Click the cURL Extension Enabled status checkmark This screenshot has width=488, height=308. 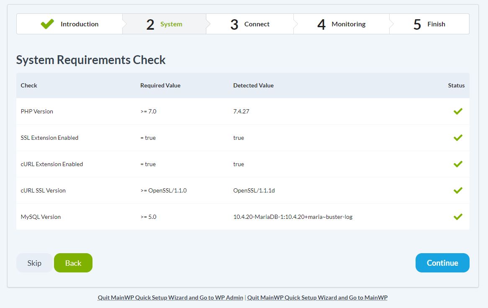coord(458,164)
